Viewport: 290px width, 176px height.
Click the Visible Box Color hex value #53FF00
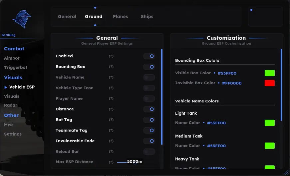click(227, 73)
